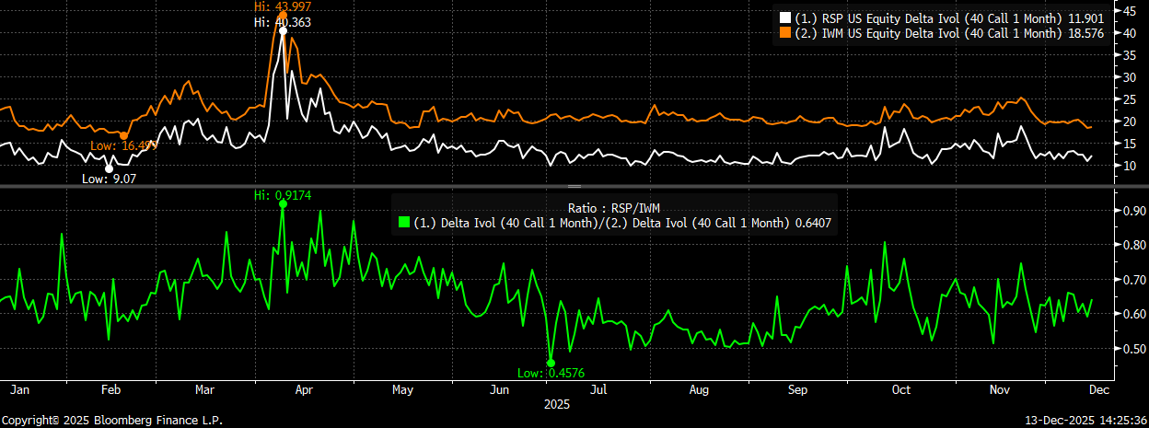Screen dimensions: 1149x428
Task: Click the green low-point marker dot at 0.4576
Action: [x=551, y=363]
